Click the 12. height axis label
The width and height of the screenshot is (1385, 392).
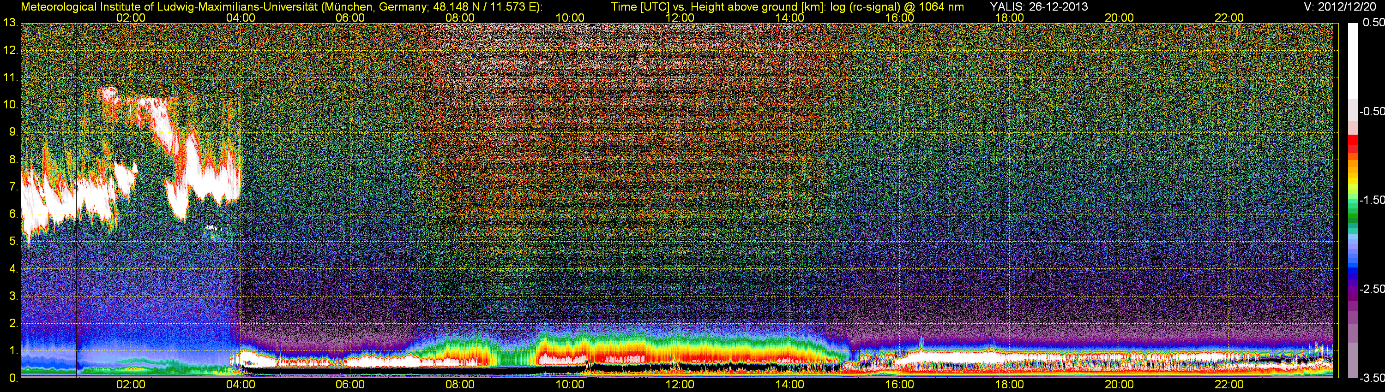click(x=10, y=50)
